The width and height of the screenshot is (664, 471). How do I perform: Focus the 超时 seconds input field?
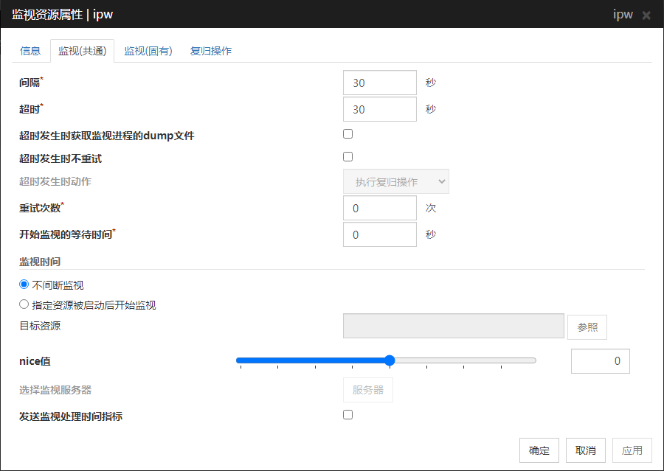tap(380, 109)
